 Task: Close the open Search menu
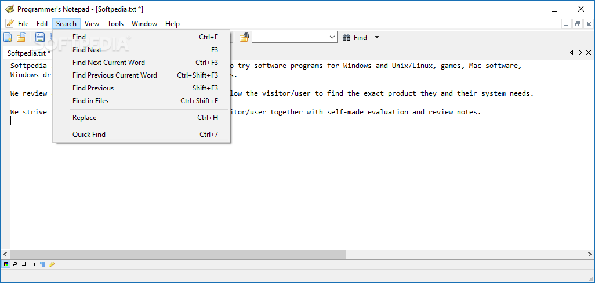coord(67,24)
